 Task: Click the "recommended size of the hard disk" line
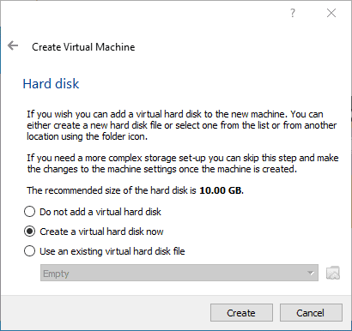click(x=135, y=190)
